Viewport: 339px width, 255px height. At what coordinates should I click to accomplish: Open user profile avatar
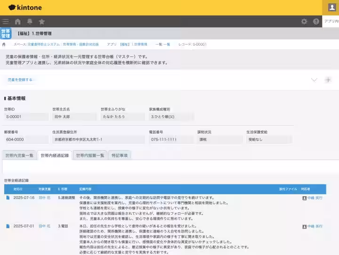[x=332, y=8]
